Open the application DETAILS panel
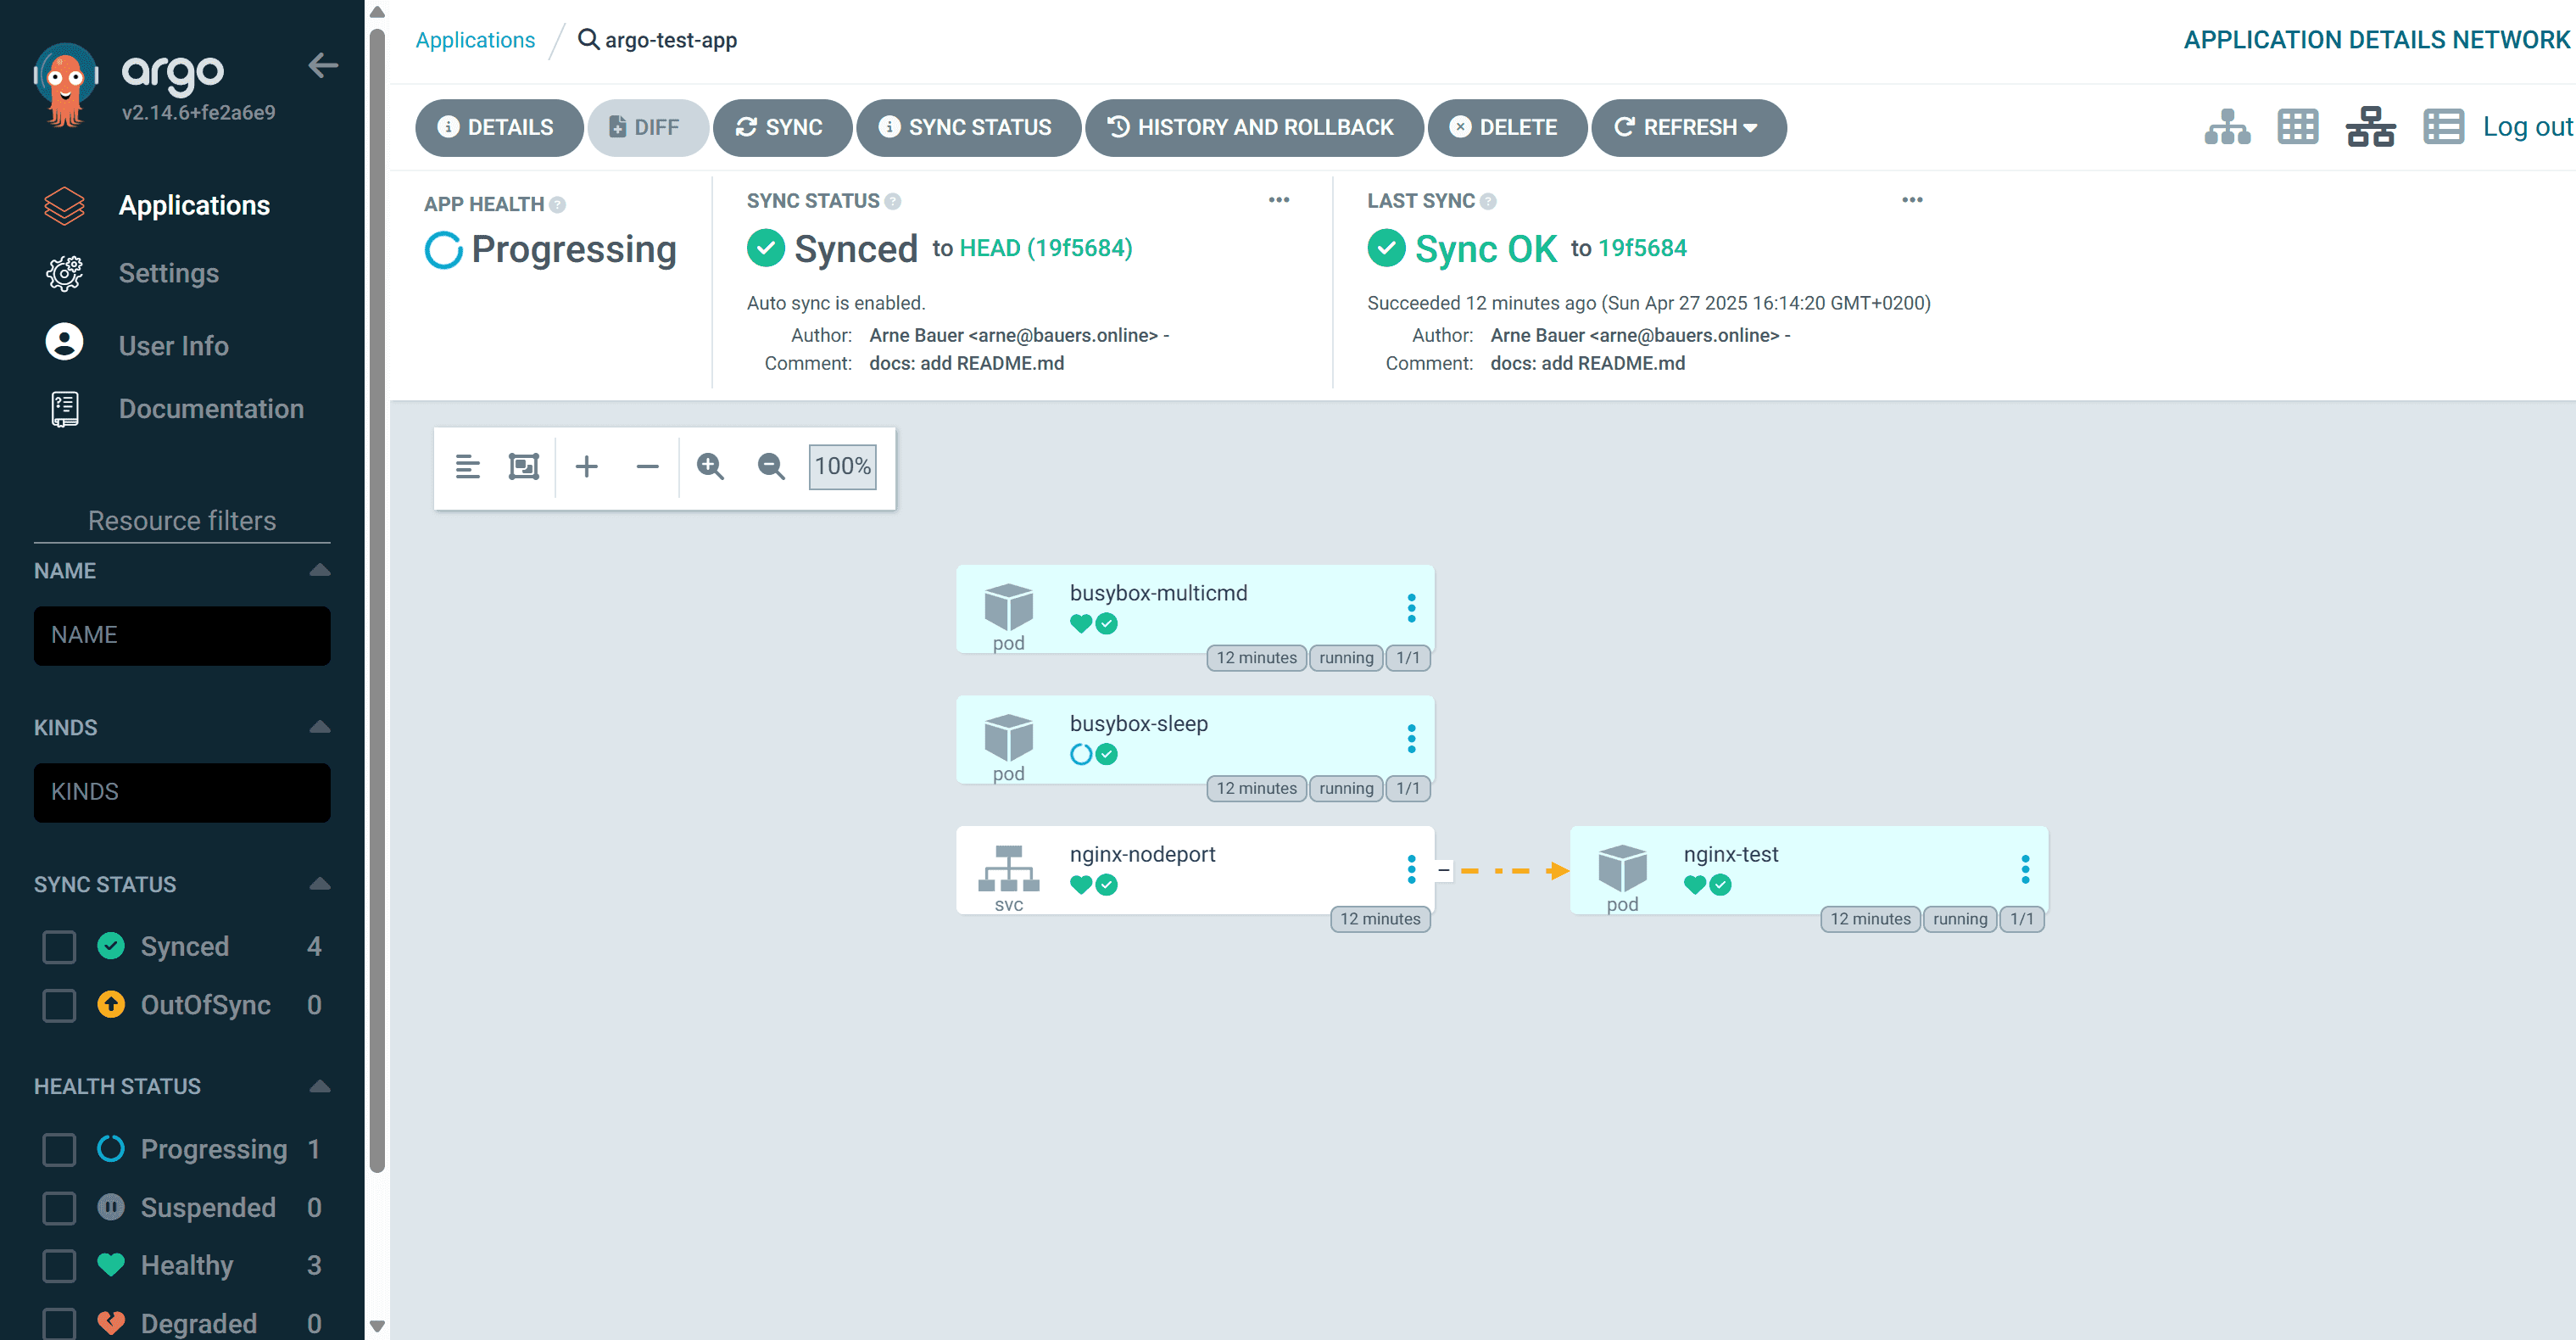2576x1340 pixels. click(498, 127)
